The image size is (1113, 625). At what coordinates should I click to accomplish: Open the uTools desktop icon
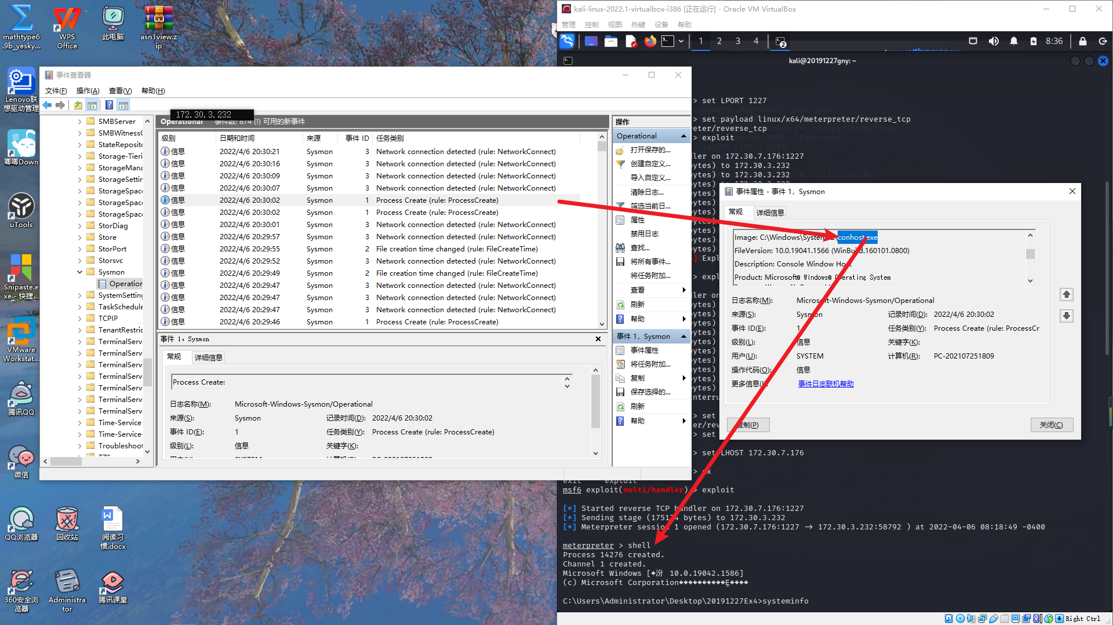click(21, 210)
